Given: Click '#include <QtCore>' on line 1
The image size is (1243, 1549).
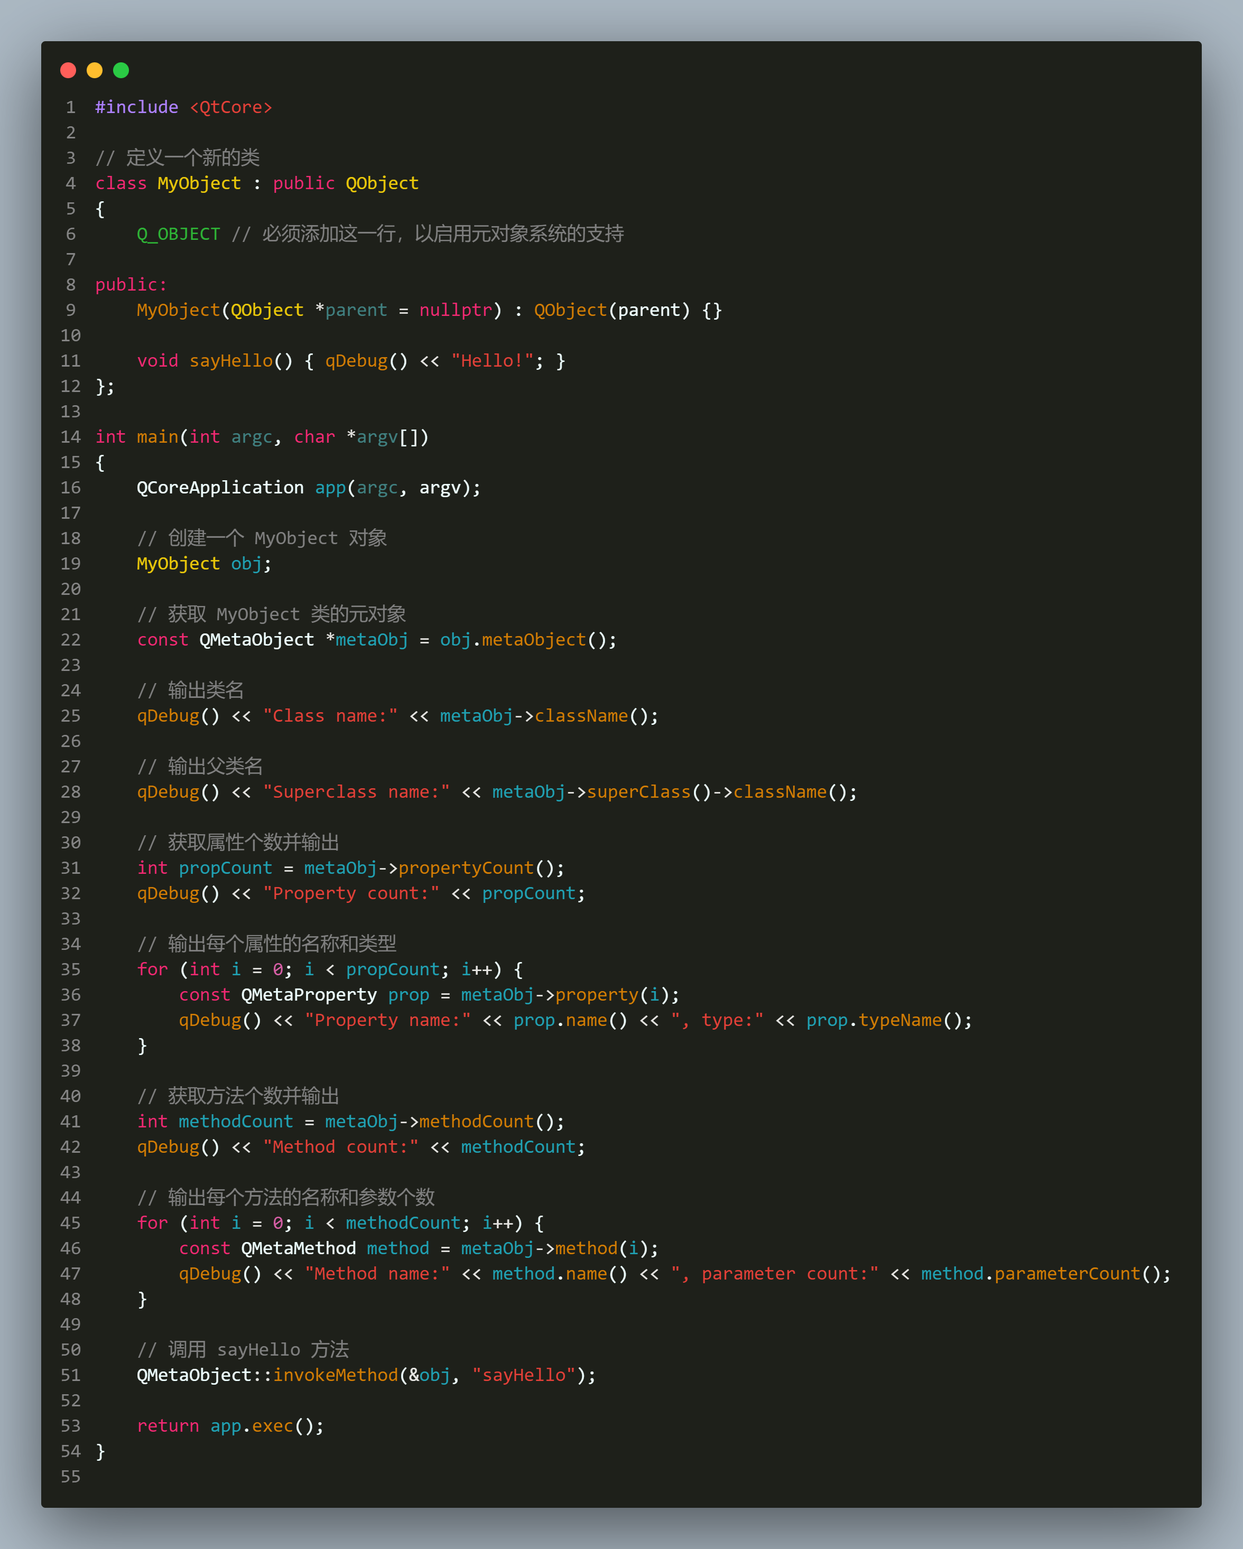Looking at the screenshot, I should click(x=184, y=107).
